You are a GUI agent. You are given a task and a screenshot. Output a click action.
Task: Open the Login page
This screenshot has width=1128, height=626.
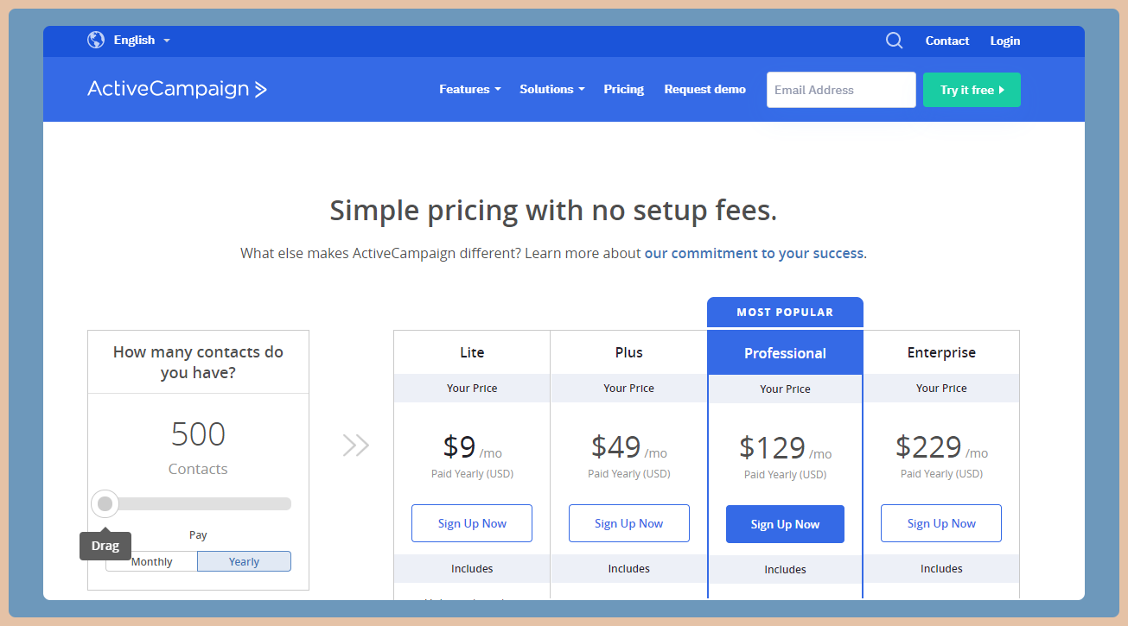click(1005, 41)
